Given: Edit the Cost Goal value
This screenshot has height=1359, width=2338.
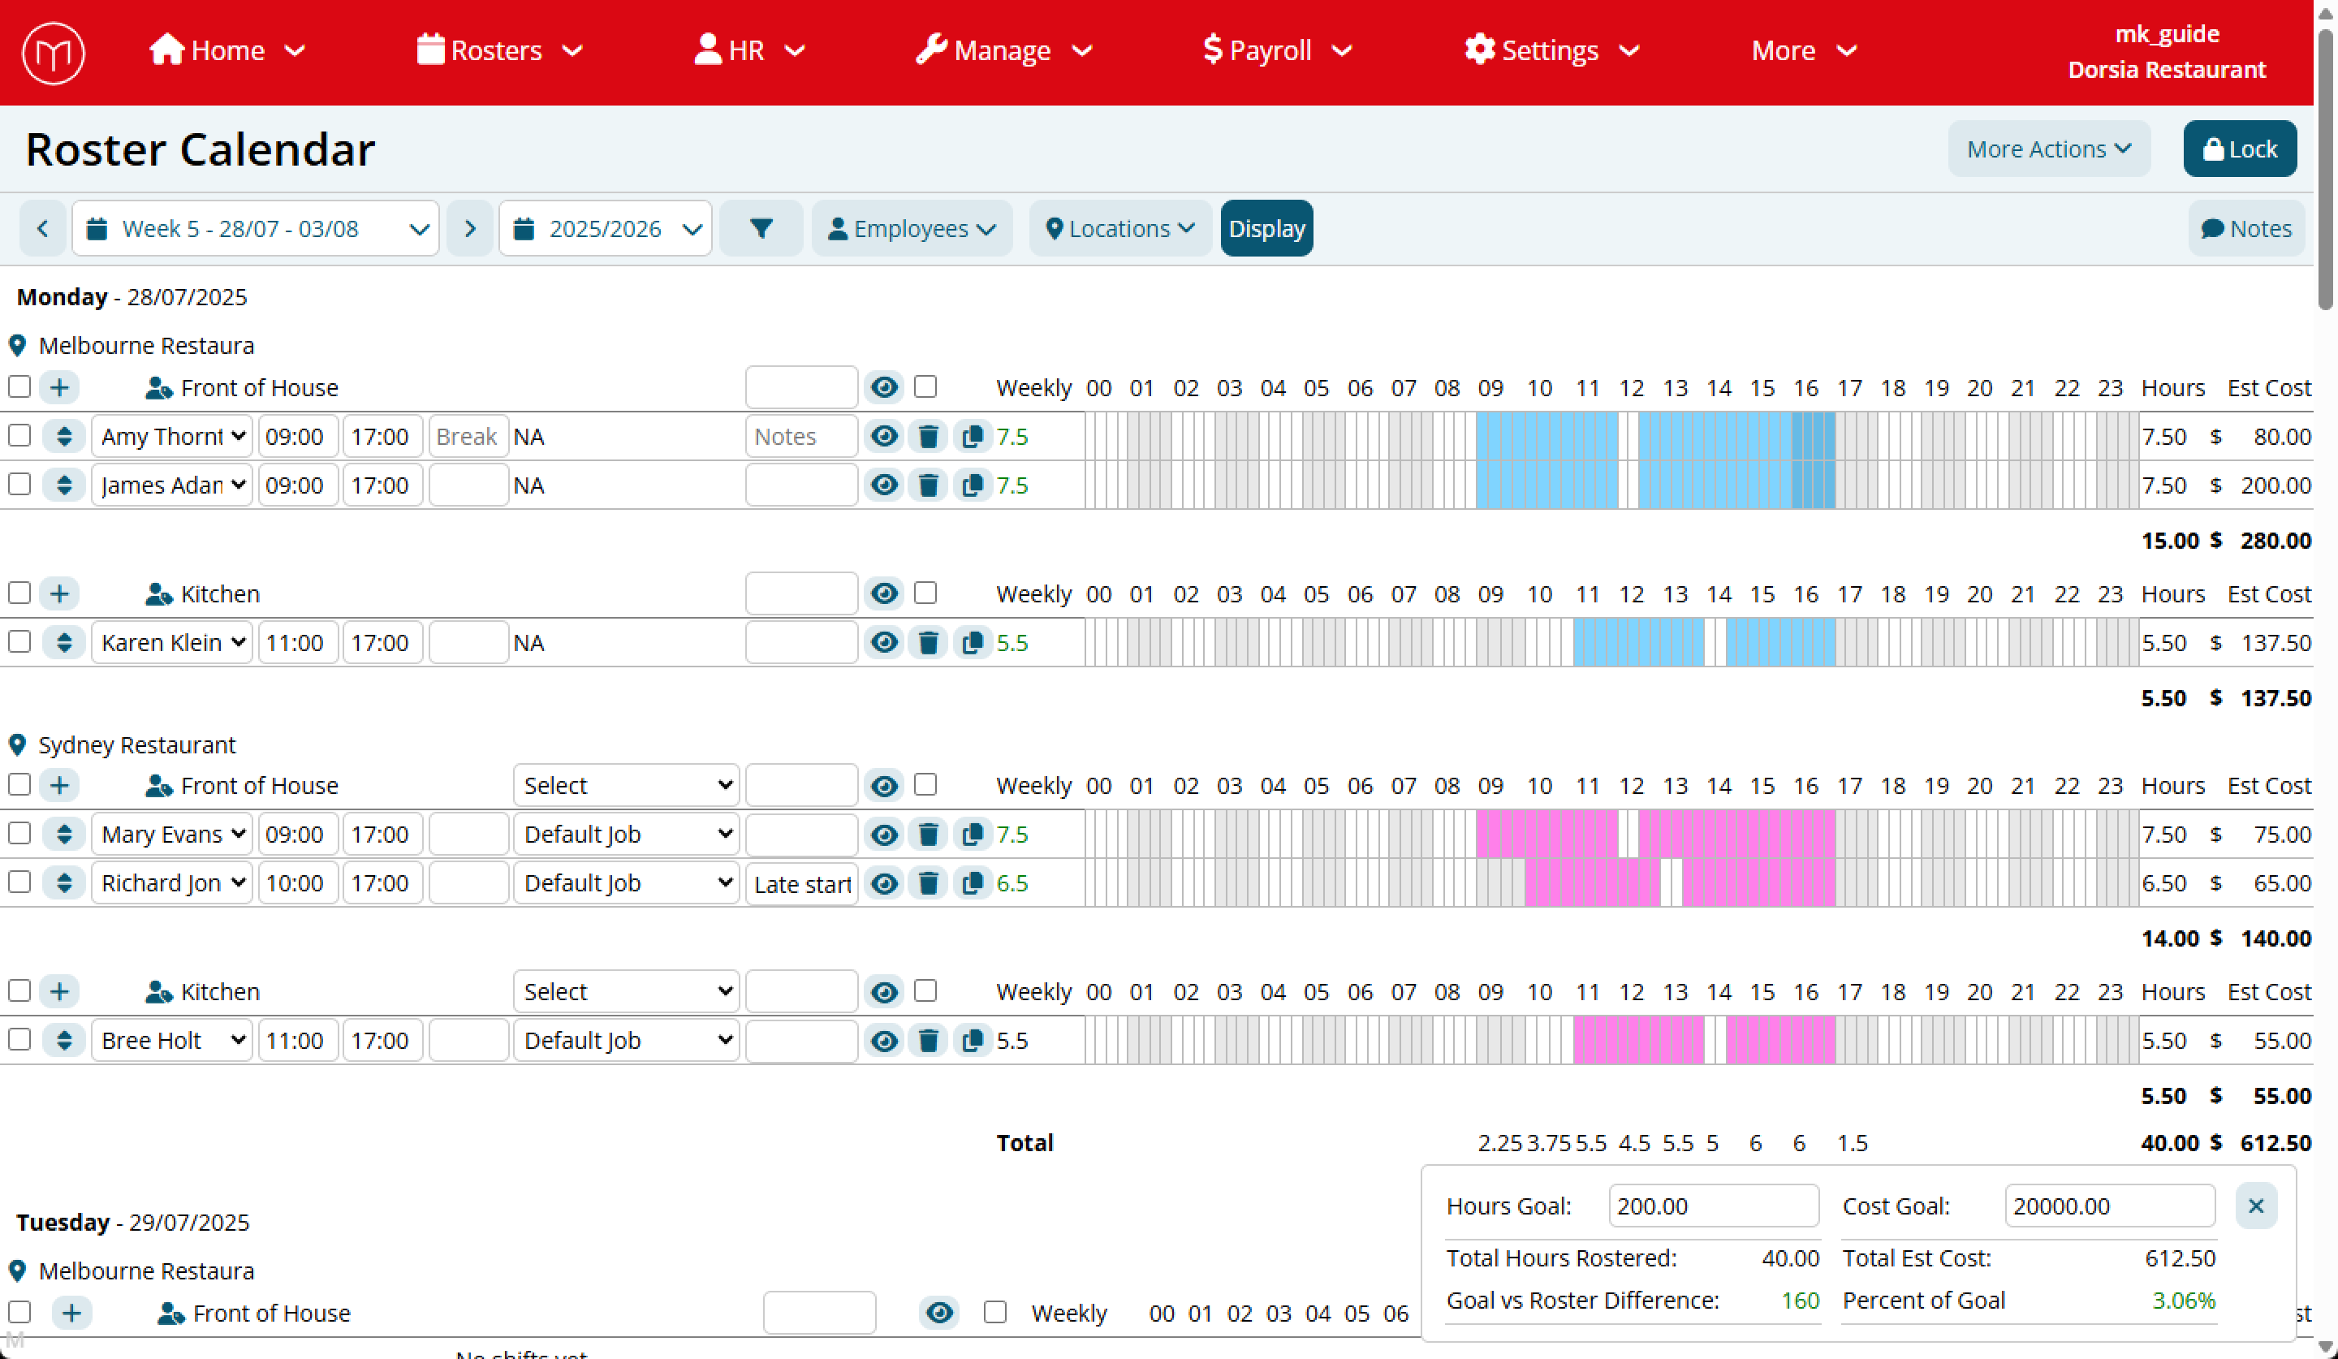Looking at the screenshot, I should click(2109, 1206).
